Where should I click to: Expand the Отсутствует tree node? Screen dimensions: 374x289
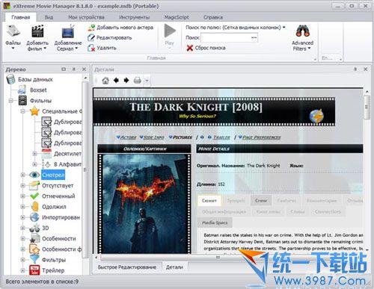tap(22, 186)
